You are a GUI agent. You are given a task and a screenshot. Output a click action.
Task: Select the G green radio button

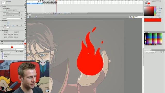[x=157, y=14]
